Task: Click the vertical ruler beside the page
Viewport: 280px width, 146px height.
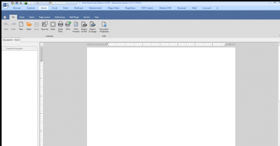Action: pos(42,96)
